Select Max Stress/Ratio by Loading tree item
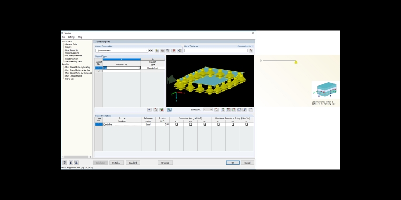The image size is (401, 200). [x=78, y=67]
